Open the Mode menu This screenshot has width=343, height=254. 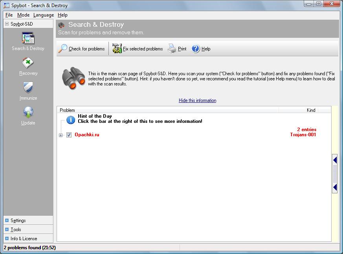[23, 15]
